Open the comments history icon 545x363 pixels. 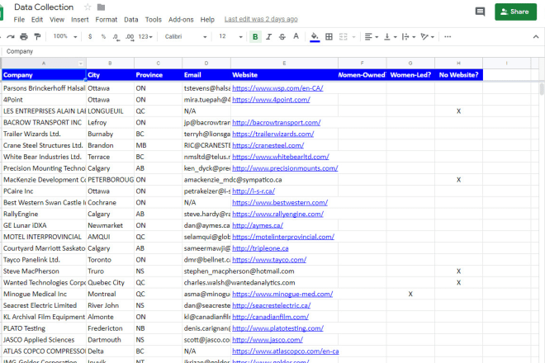[x=480, y=12]
